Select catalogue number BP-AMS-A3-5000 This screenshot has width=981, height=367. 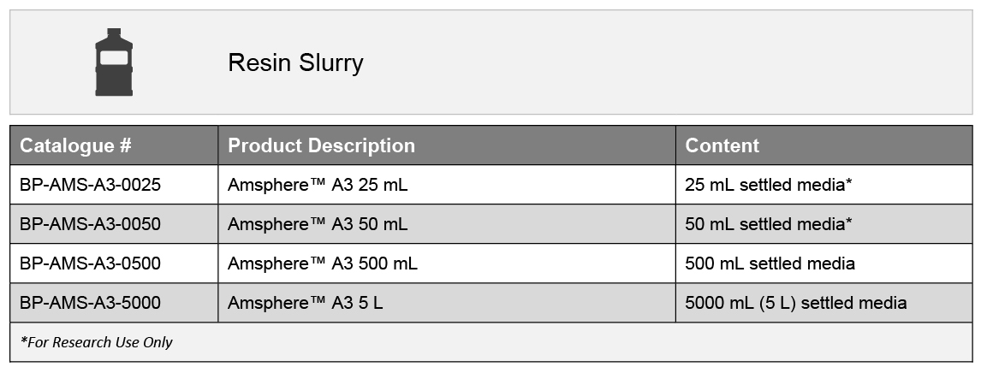[x=90, y=303]
